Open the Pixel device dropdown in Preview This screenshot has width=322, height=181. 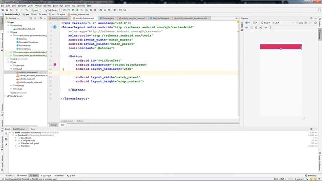click(266, 23)
